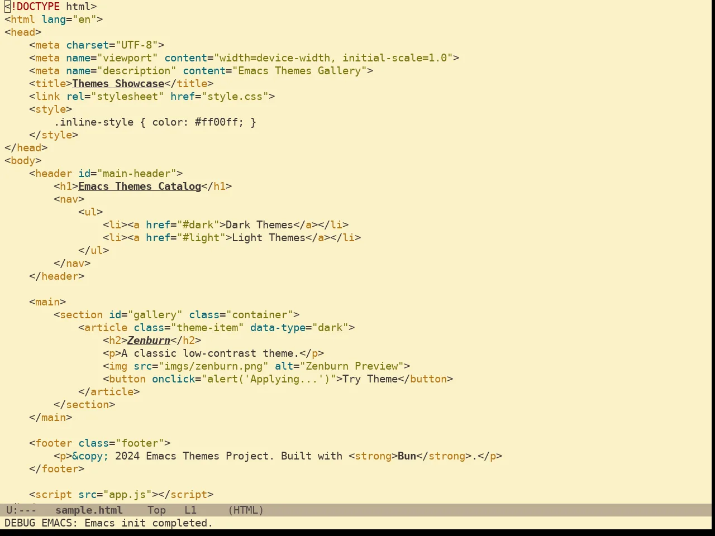
Task: Click the opening <body> tag
Action: (x=23, y=161)
